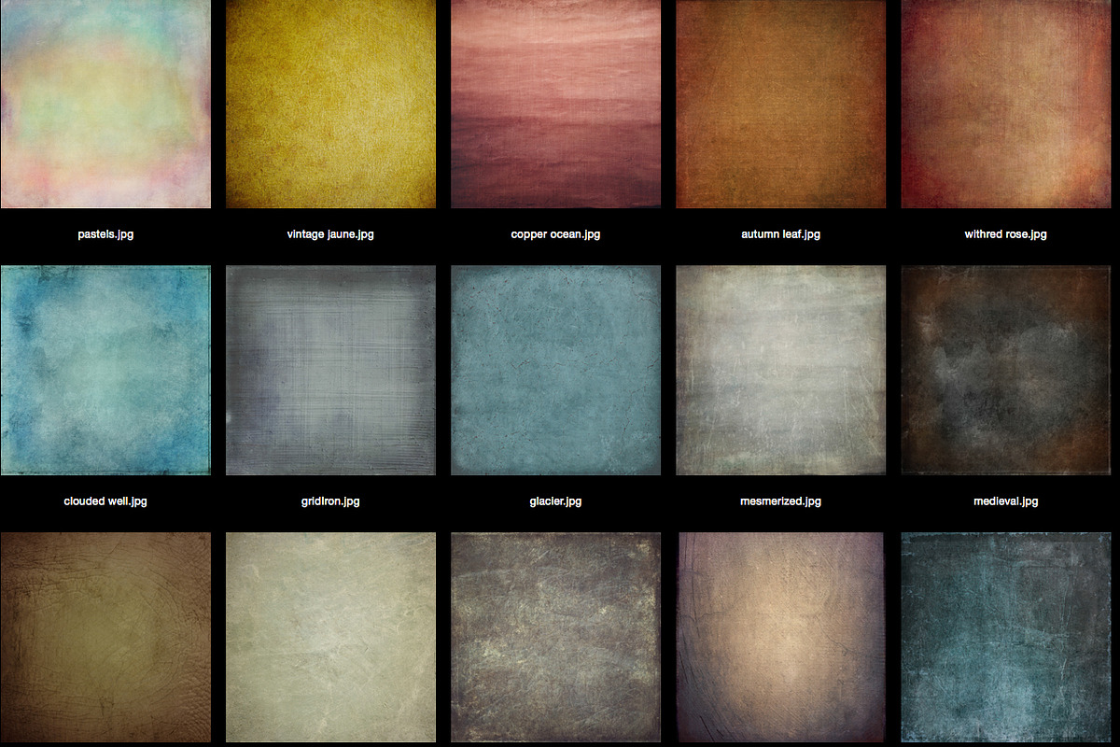Open the clouded well blue texture thumbnail

105,370
